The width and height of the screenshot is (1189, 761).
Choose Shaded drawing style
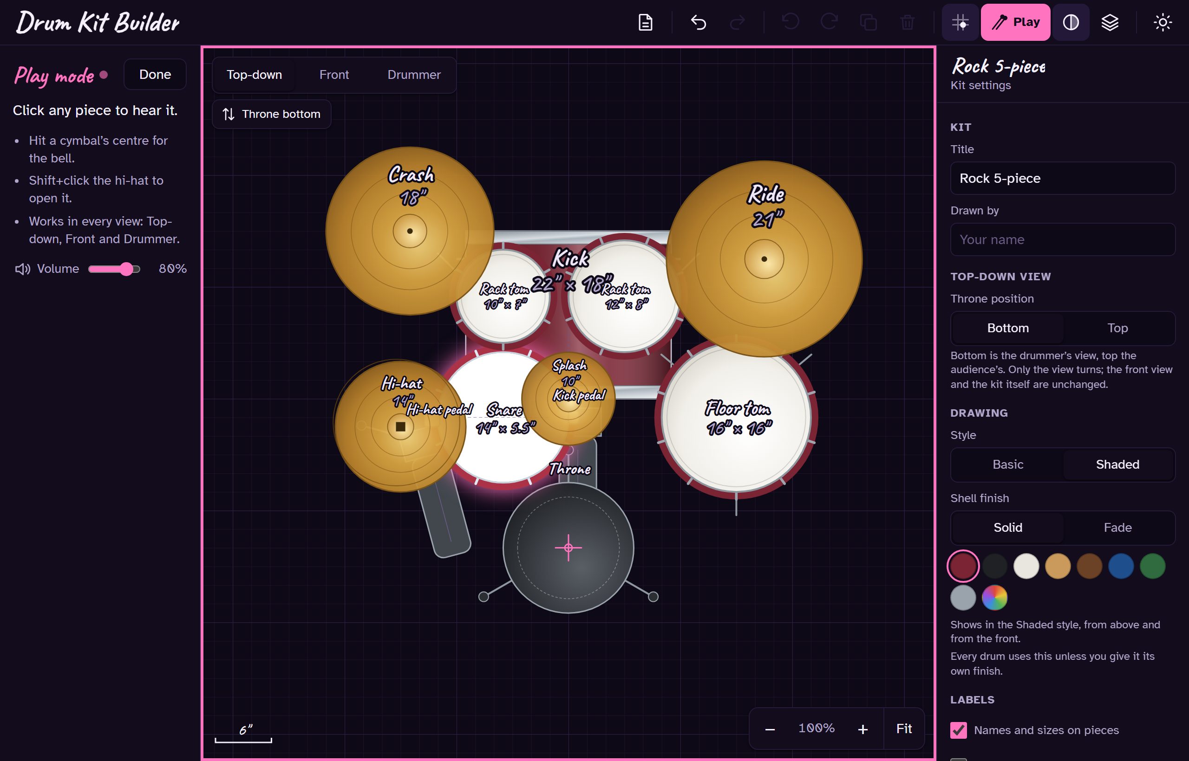point(1118,464)
